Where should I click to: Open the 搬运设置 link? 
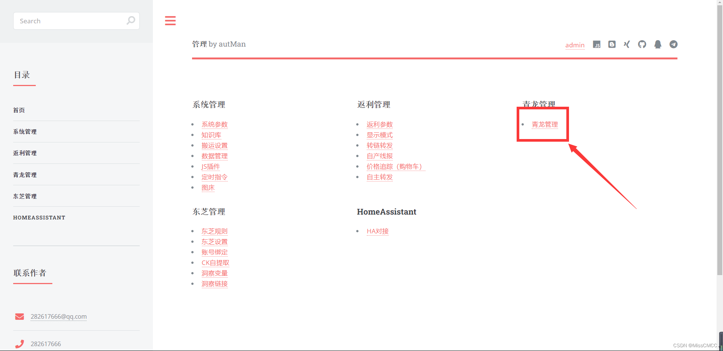point(215,145)
